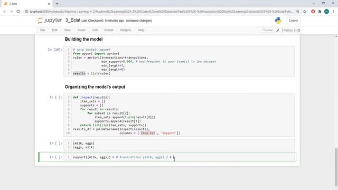Open the Widgets menu
Viewport: 338px width, 190px height.
(x=126, y=30)
